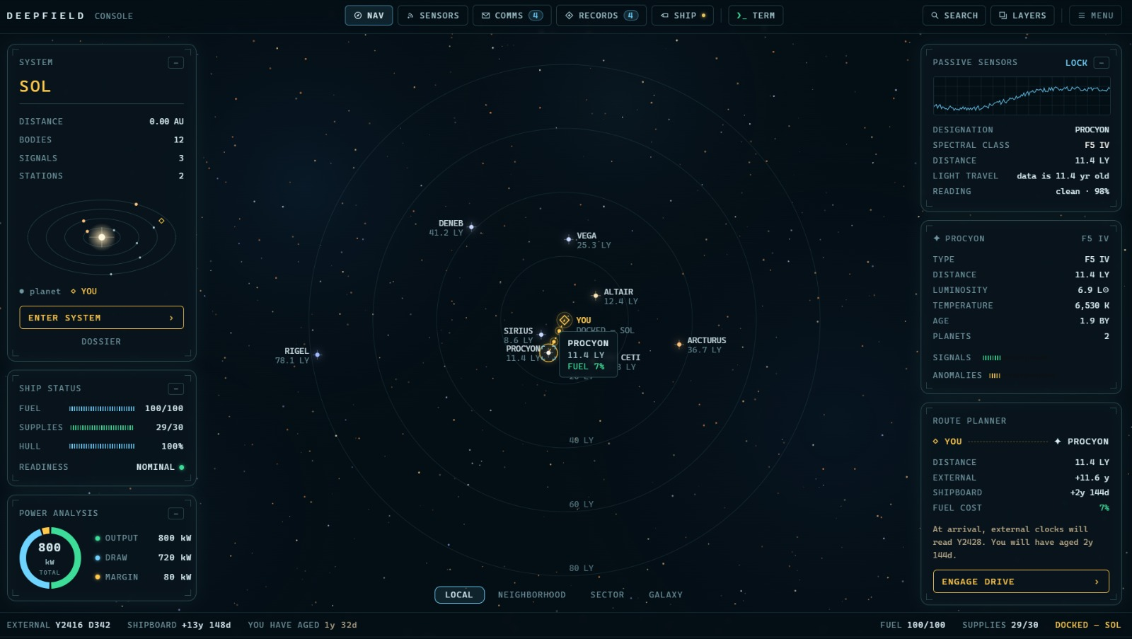Open the SHIP tab

(x=682, y=16)
